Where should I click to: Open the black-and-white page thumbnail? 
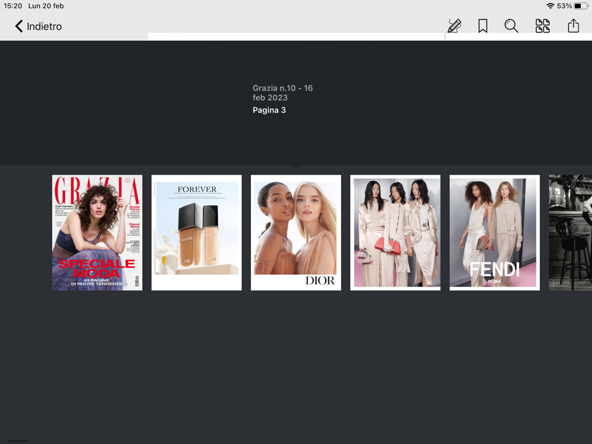pos(571,233)
